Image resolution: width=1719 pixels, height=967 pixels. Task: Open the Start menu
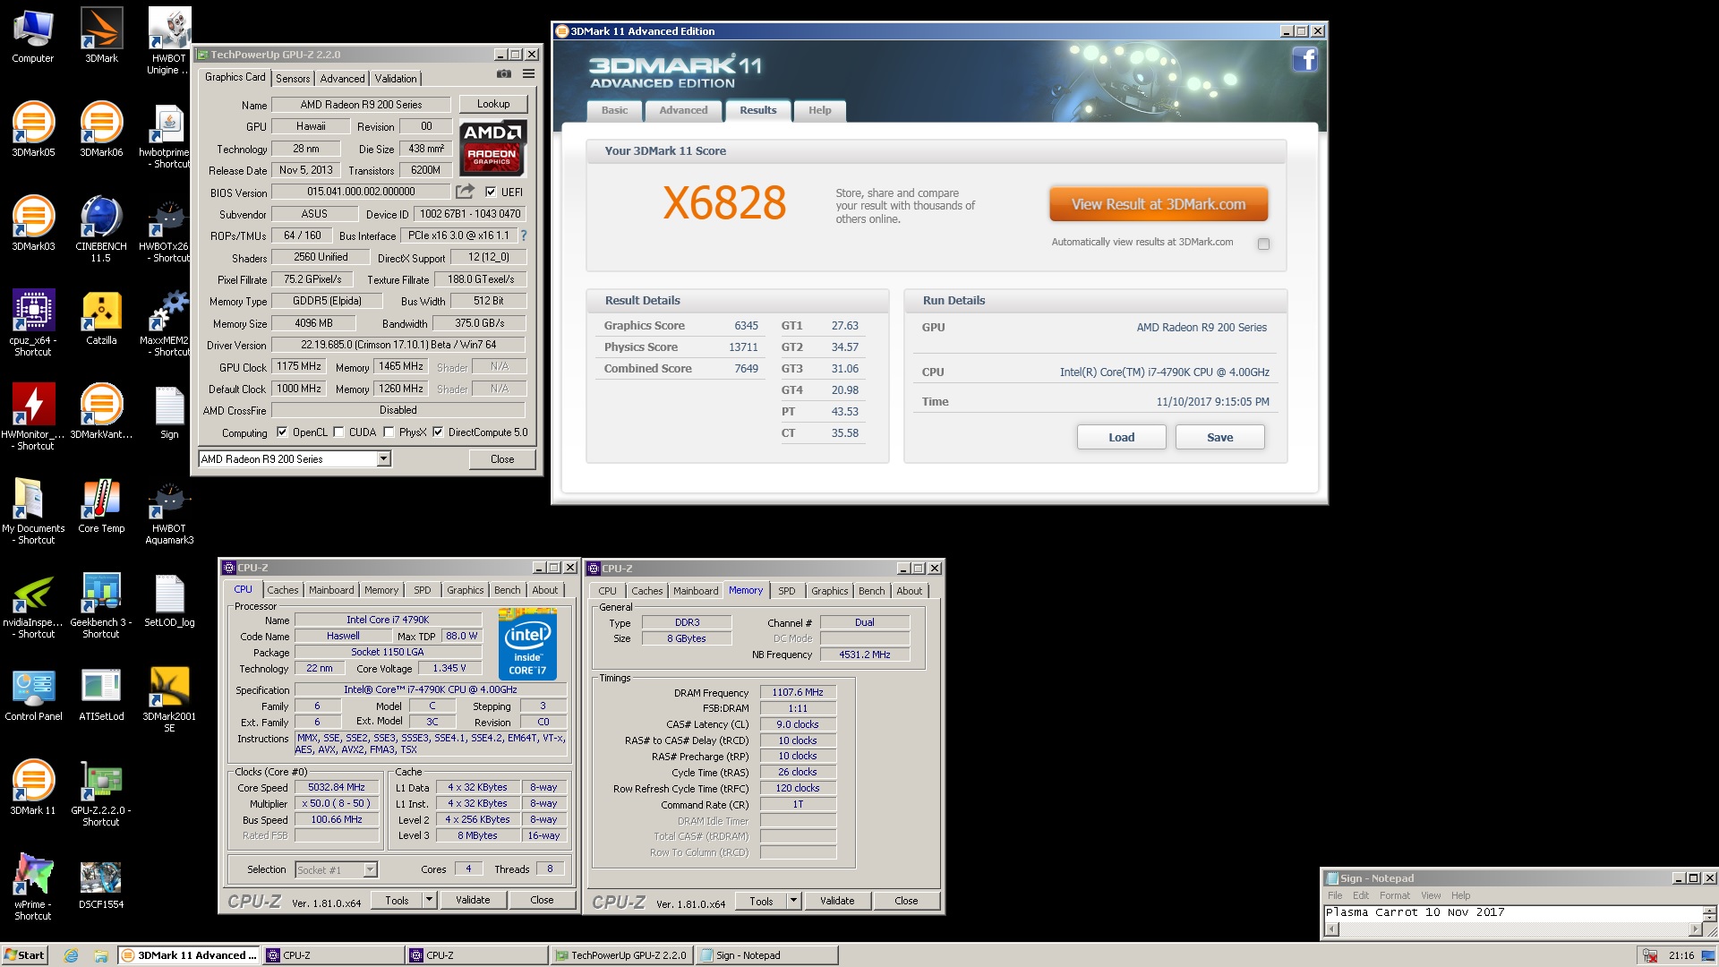(x=25, y=955)
